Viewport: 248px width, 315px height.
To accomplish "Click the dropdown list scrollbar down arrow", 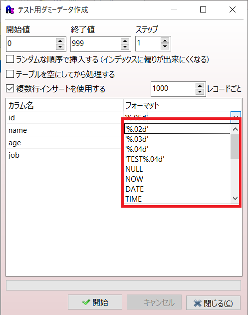I will tap(235, 198).
